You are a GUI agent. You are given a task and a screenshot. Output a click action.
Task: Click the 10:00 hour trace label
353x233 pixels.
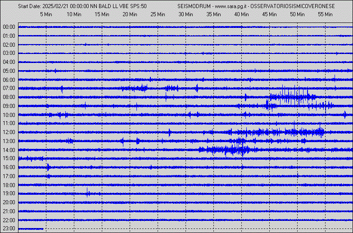[9, 115]
